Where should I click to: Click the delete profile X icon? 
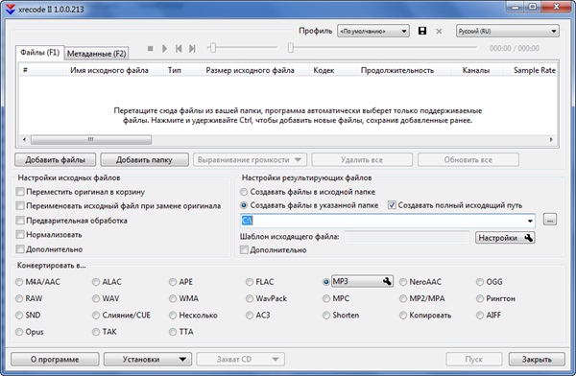click(x=439, y=32)
